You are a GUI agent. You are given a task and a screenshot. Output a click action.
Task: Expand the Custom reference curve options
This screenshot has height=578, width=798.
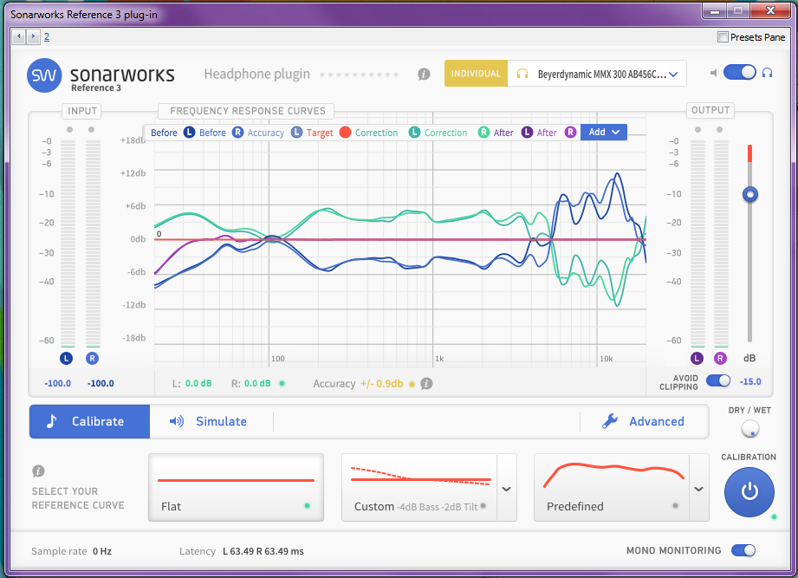click(x=506, y=488)
